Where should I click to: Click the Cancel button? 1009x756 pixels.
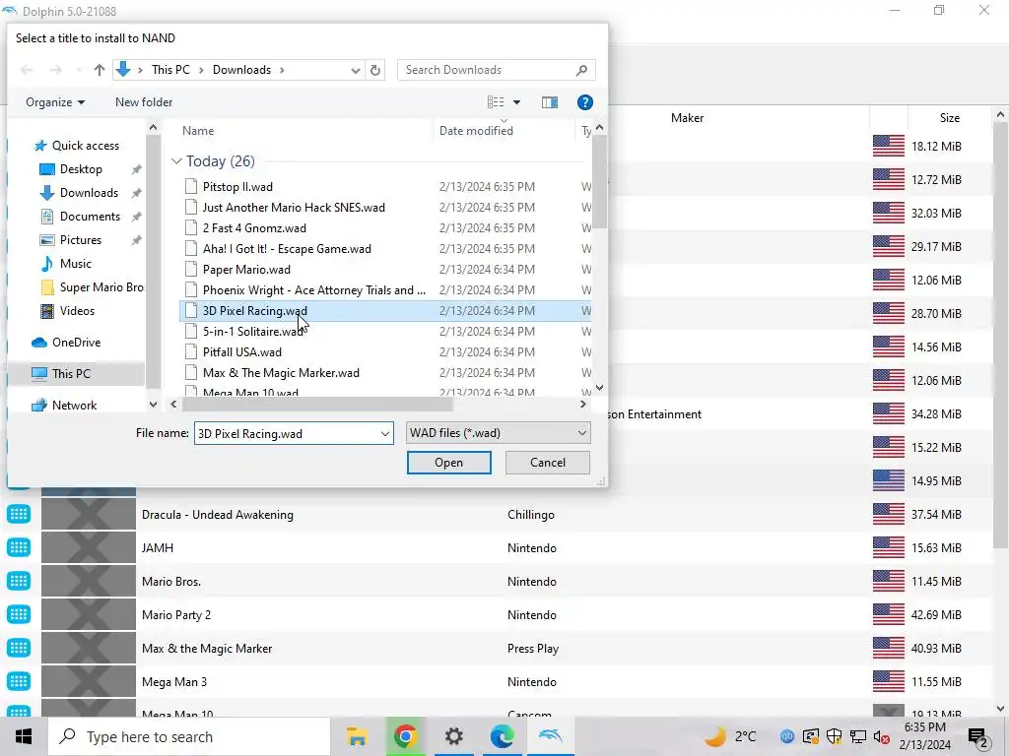pyautogui.click(x=548, y=463)
